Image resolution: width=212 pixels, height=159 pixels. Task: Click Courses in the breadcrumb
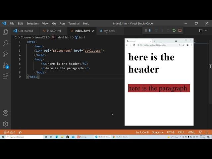click(26, 37)
